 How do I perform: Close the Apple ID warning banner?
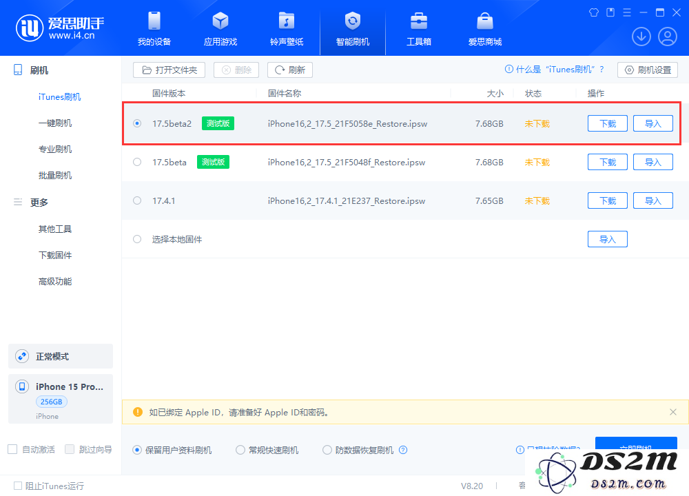click(672, 412)
